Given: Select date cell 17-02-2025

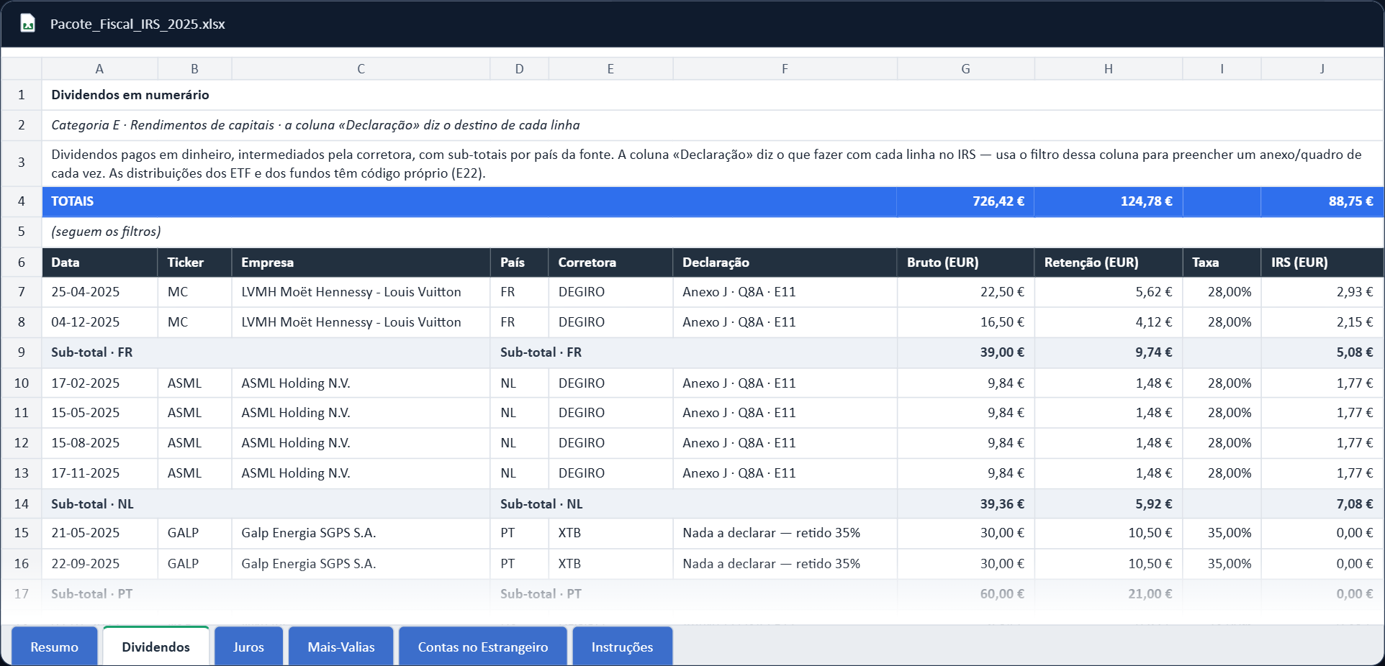Looking at the screenshot, I should [x=100, y=383].
